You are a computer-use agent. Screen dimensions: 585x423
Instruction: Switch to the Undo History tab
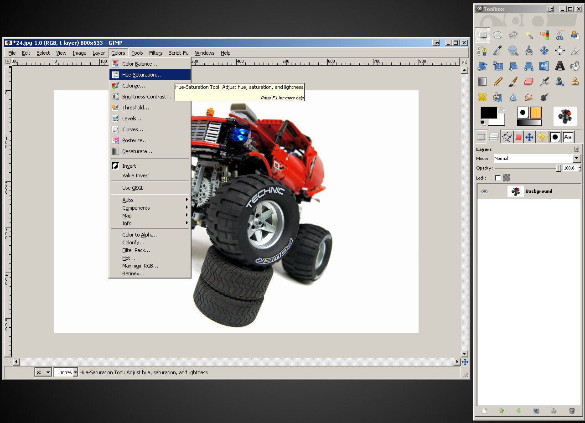[541, 137]
